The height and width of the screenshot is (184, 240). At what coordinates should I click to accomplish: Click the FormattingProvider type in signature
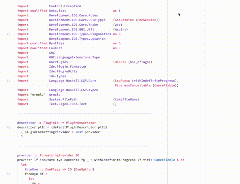point(57,155)
